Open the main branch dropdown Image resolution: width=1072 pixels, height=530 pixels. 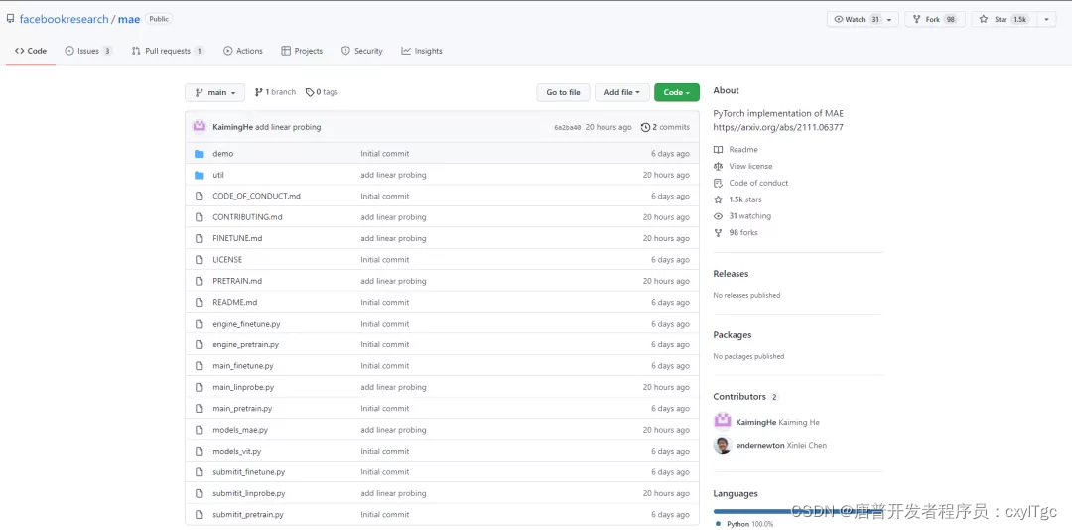click(x=214, y=92)
